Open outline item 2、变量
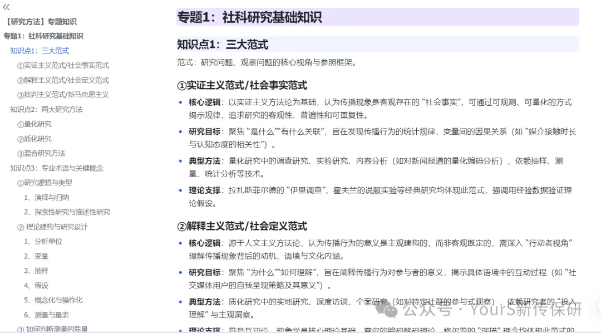This screenshot has width=601, height=333. coord(36,256)
